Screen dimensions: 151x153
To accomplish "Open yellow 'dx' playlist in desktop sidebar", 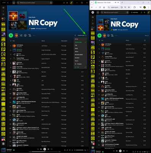I will [3, 59].
